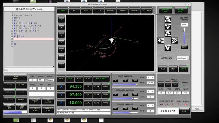Toggle OPT BLK option
Viewport: 219px width, 123px height.
point(9,92)
